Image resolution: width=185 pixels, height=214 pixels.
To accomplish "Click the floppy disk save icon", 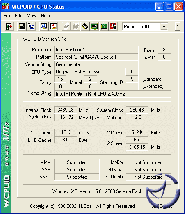I will pyautogui.click(x=22, y=26).
